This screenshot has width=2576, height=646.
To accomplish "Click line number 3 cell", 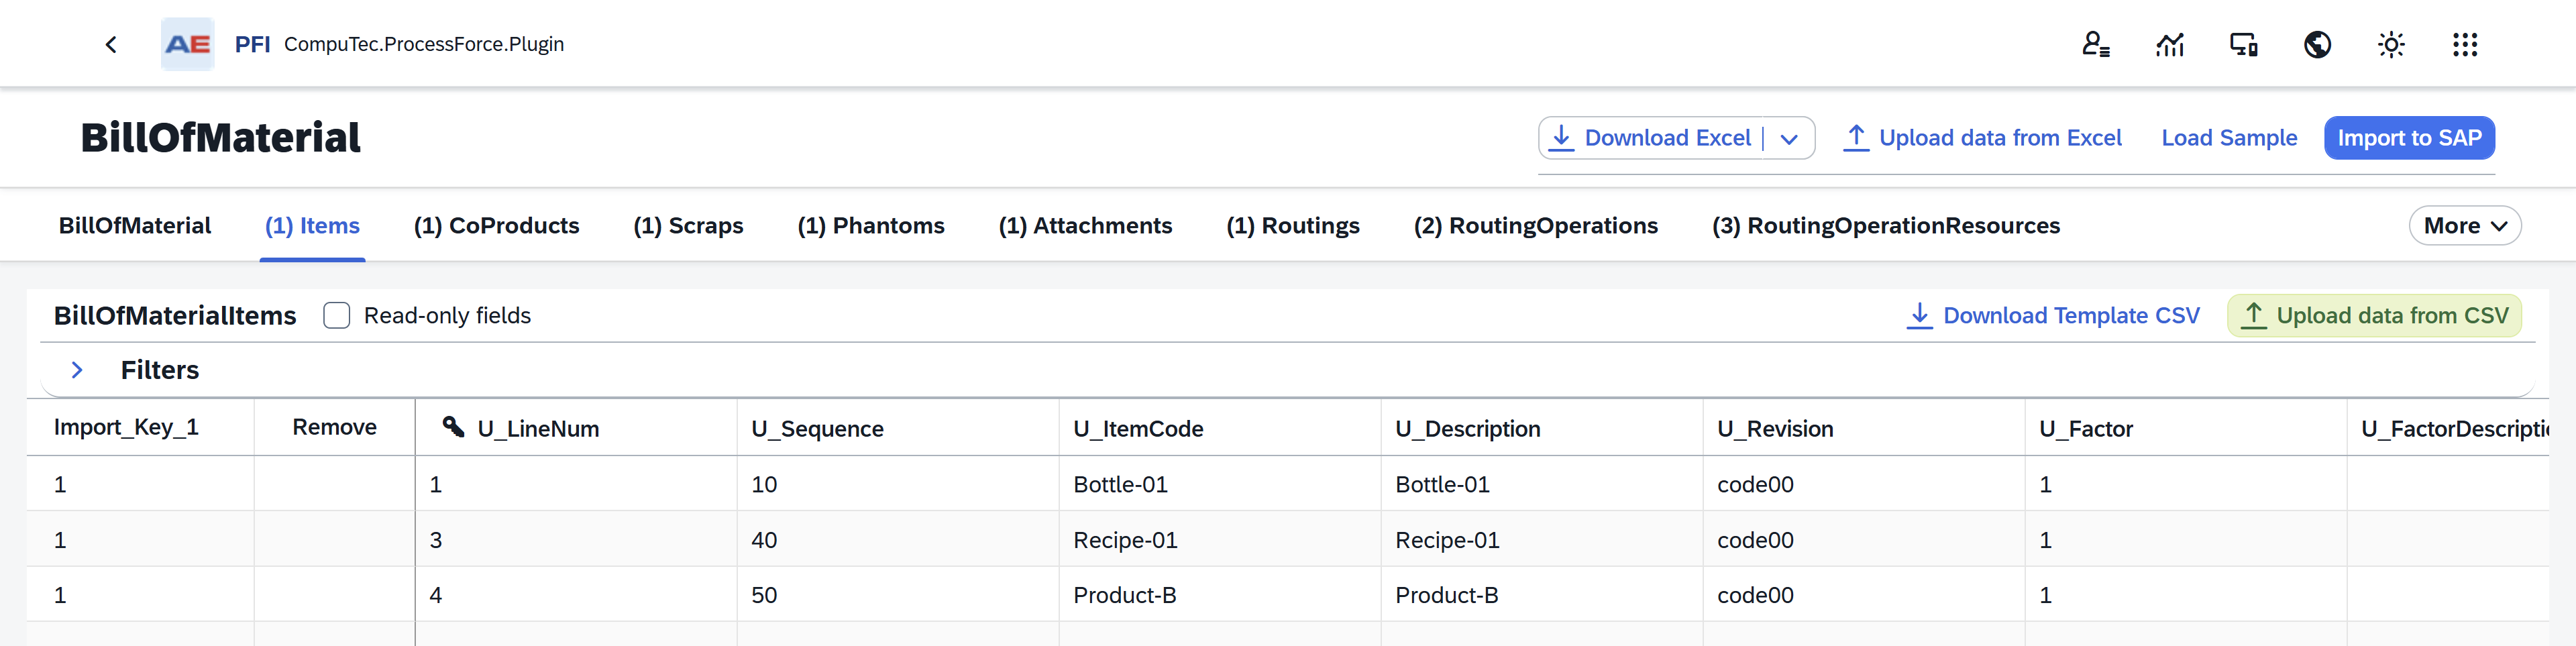I will (576, 540).
